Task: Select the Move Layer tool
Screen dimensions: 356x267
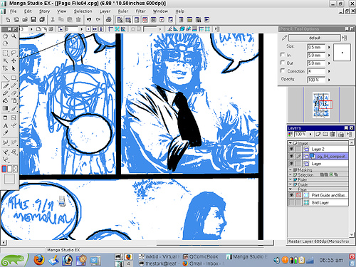Action: pos(14,61)
